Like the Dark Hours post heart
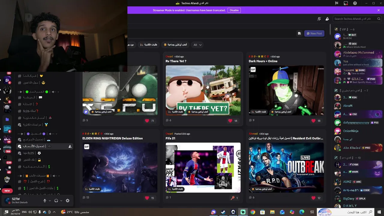This screenshot has width=384, height=216. (x=313, y=121)
